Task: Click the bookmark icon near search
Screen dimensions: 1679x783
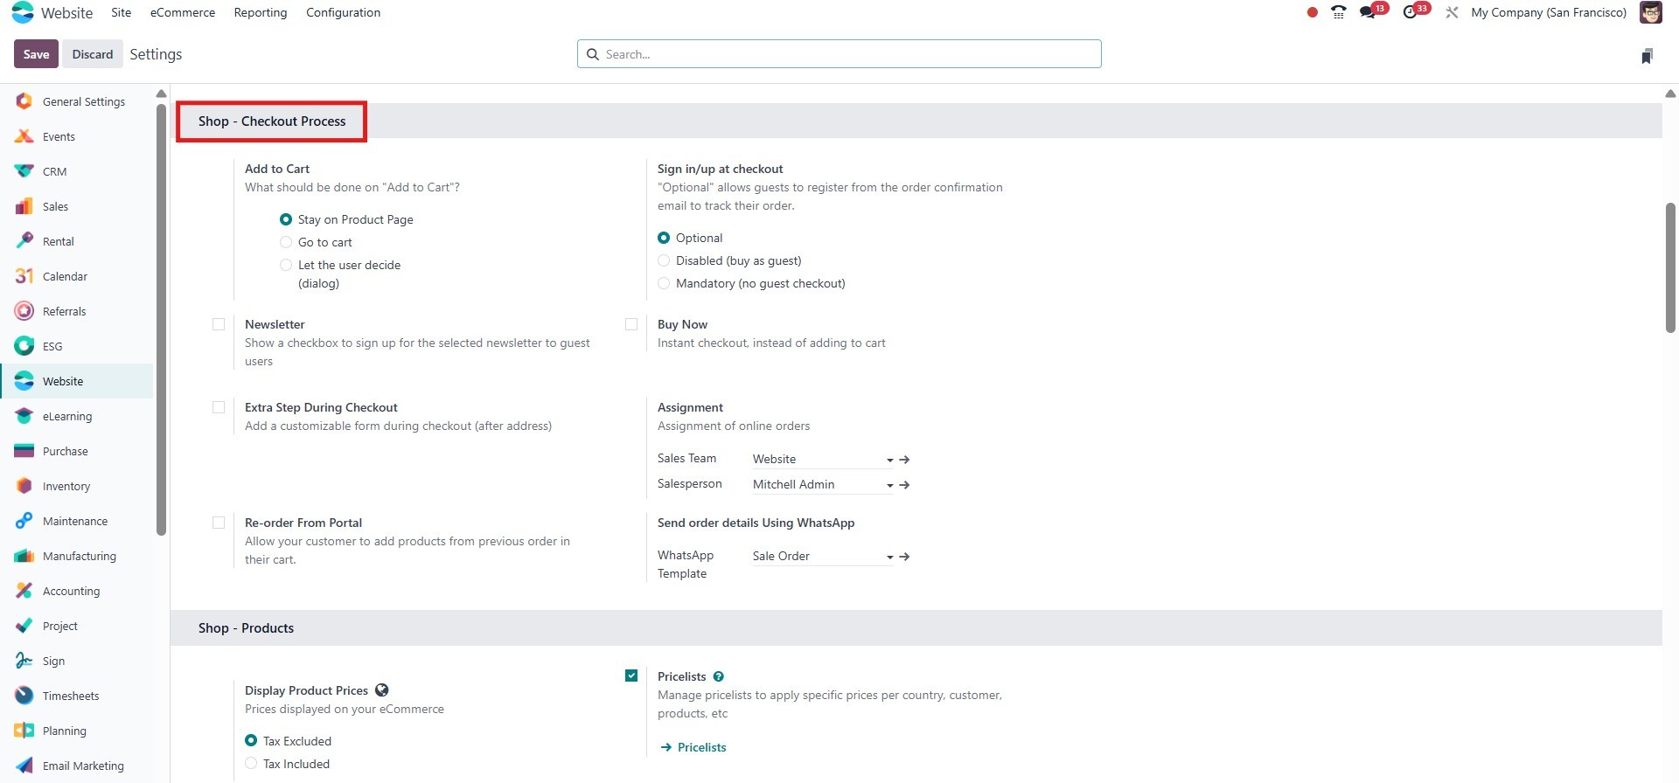Action: click(x=1647, y=56)
